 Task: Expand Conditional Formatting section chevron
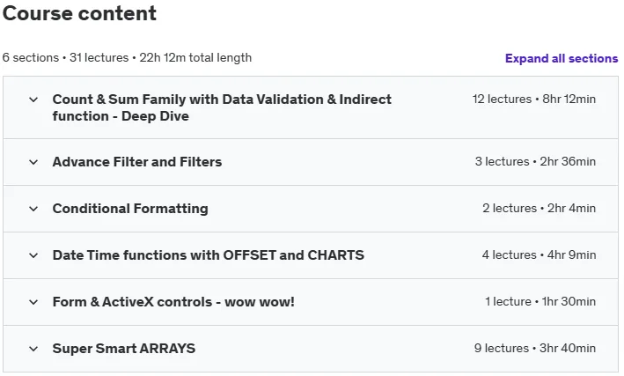click(33, 209)
